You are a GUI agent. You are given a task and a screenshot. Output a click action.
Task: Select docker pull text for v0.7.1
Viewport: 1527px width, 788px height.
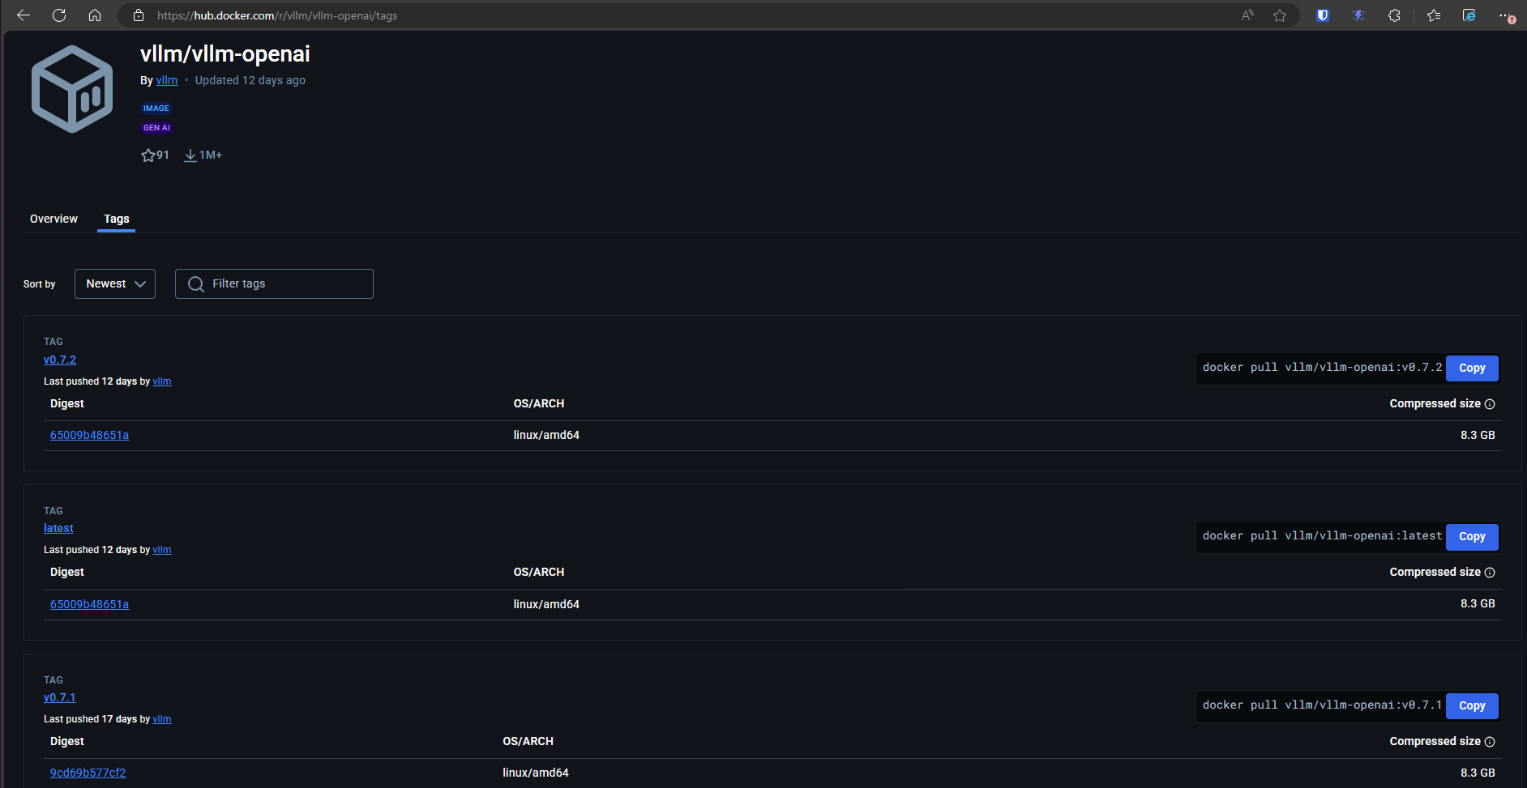click(1322, 705)
